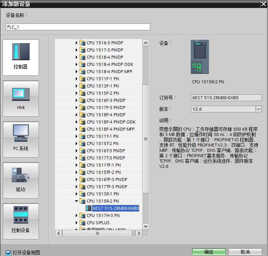Screen dimensions: 268x256
Task: Click the vertical scrollbar thumb of device tree
Action: coord(146,139)
